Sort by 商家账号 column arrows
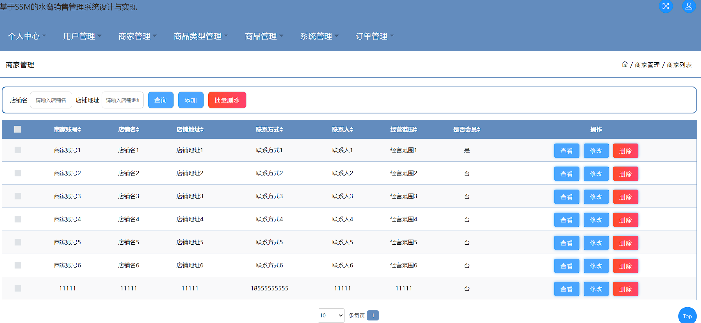This screenshot has width=701, height=323. [79, 129]
